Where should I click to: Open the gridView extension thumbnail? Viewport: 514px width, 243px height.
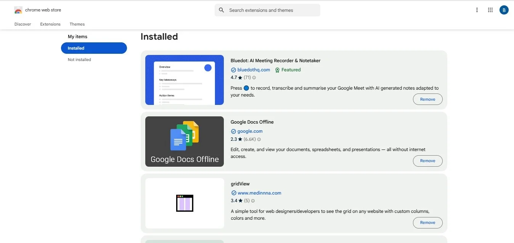(x=185, y=203)
